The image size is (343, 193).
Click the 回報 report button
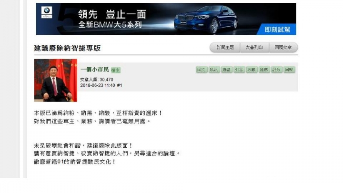pyautogui.click(x=289, y=70)
